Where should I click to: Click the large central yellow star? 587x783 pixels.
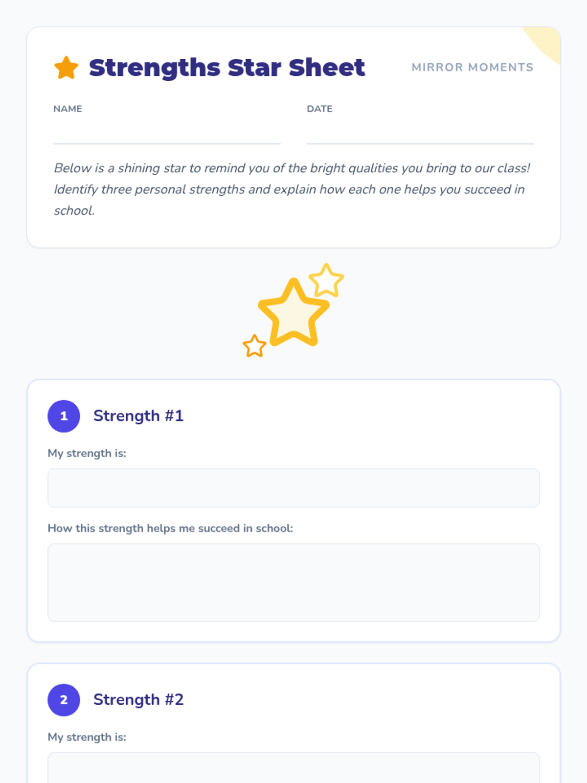click(293, 313)
